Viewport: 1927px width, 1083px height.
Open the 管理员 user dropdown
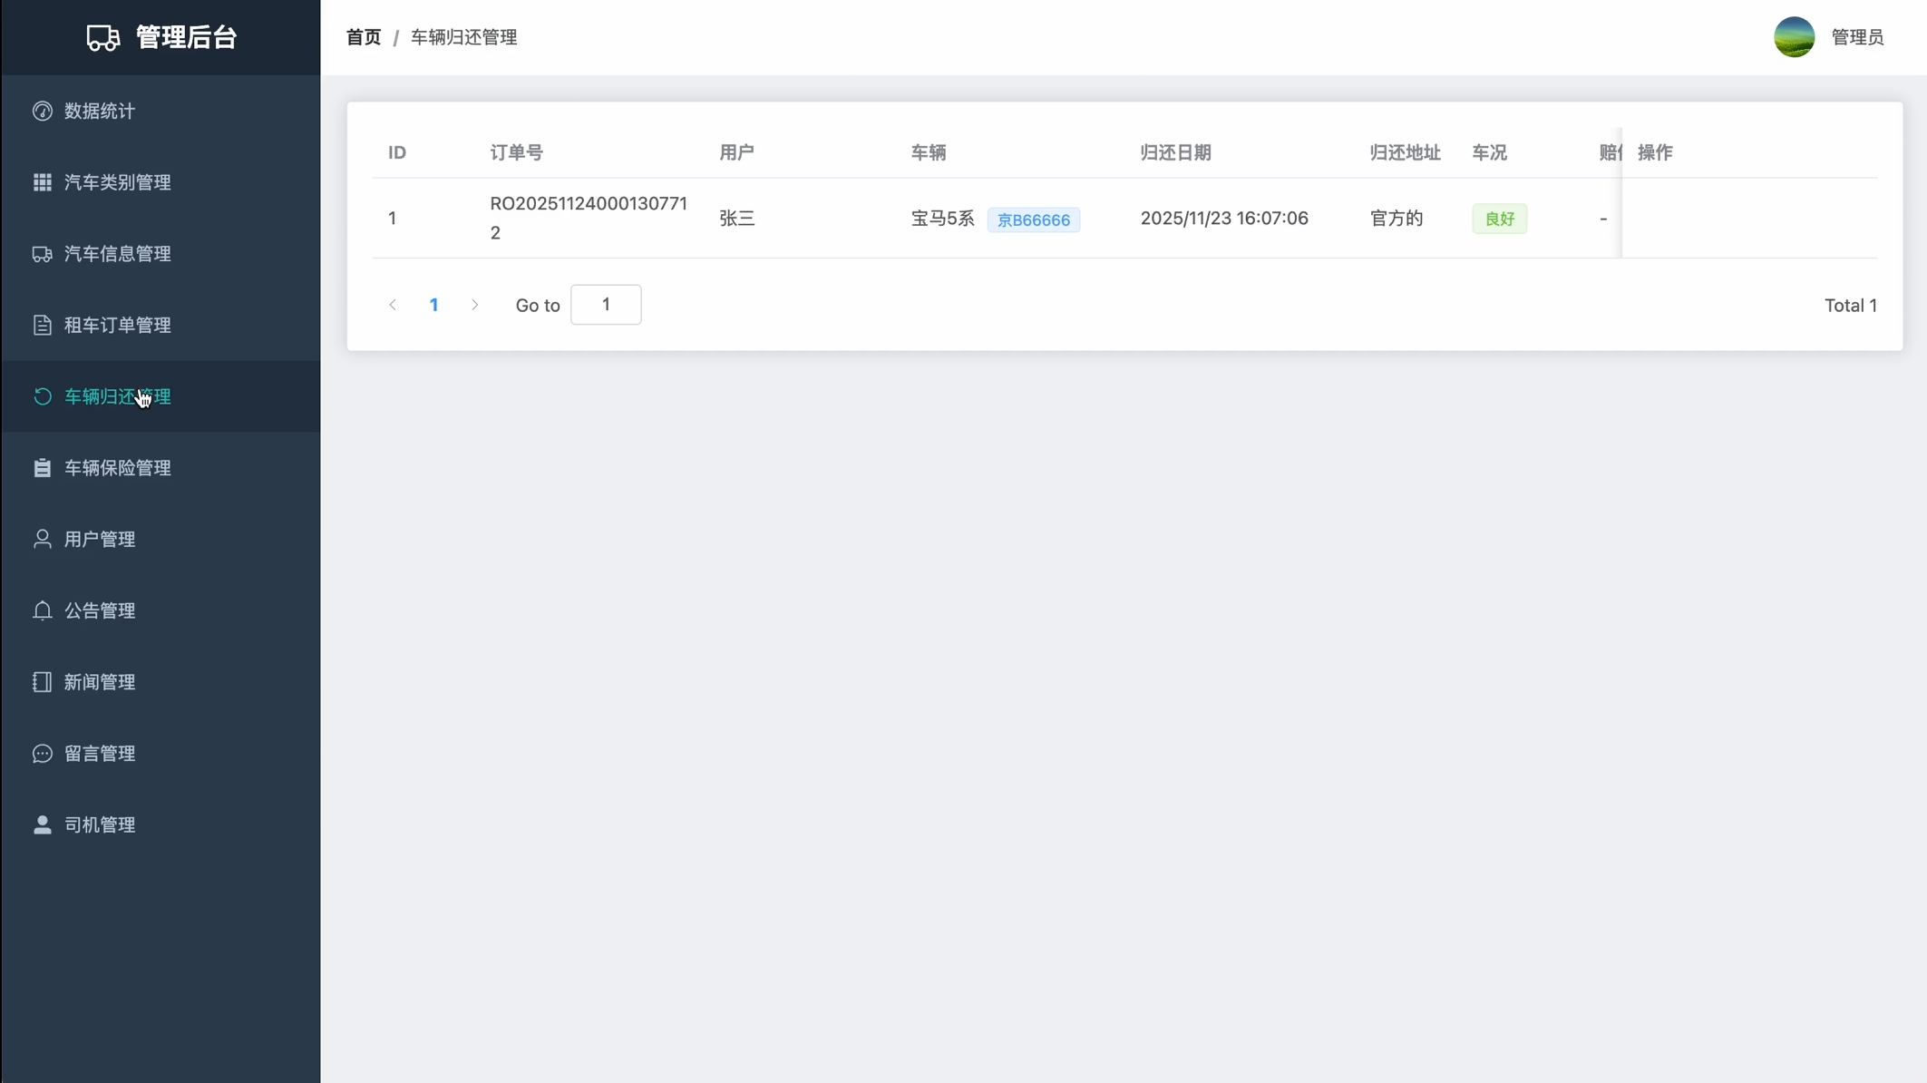[x=1857, y=37]
